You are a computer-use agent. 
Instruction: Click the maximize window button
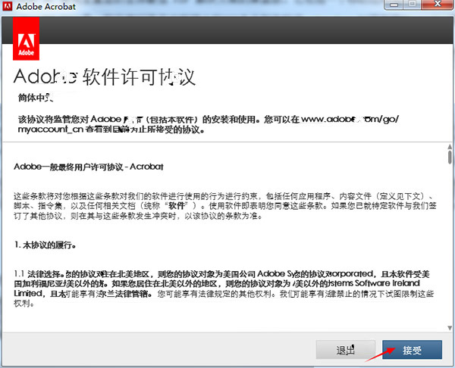412,4
